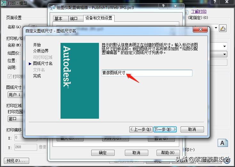Click the 预览(P) button in Plot dialog

tap(16, 161)
